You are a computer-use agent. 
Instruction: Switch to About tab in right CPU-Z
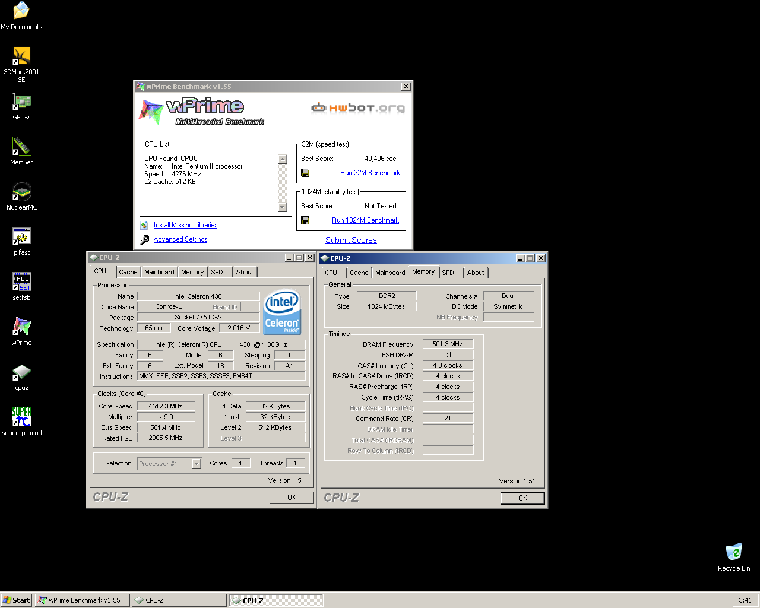476,273
